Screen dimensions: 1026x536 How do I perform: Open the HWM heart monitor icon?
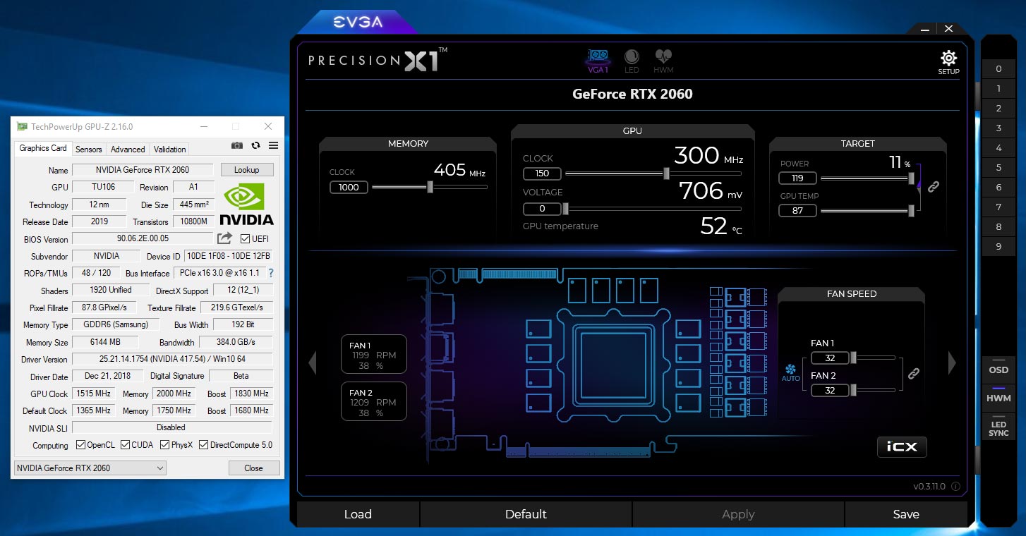(x=663, y=61)
